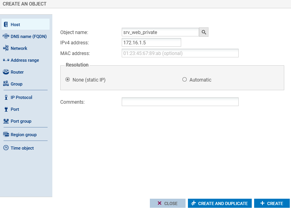
Task: Click the Network object icon
Action: point(6,48)
